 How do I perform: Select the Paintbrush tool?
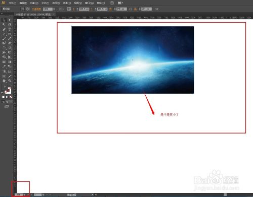coord(4,39)
